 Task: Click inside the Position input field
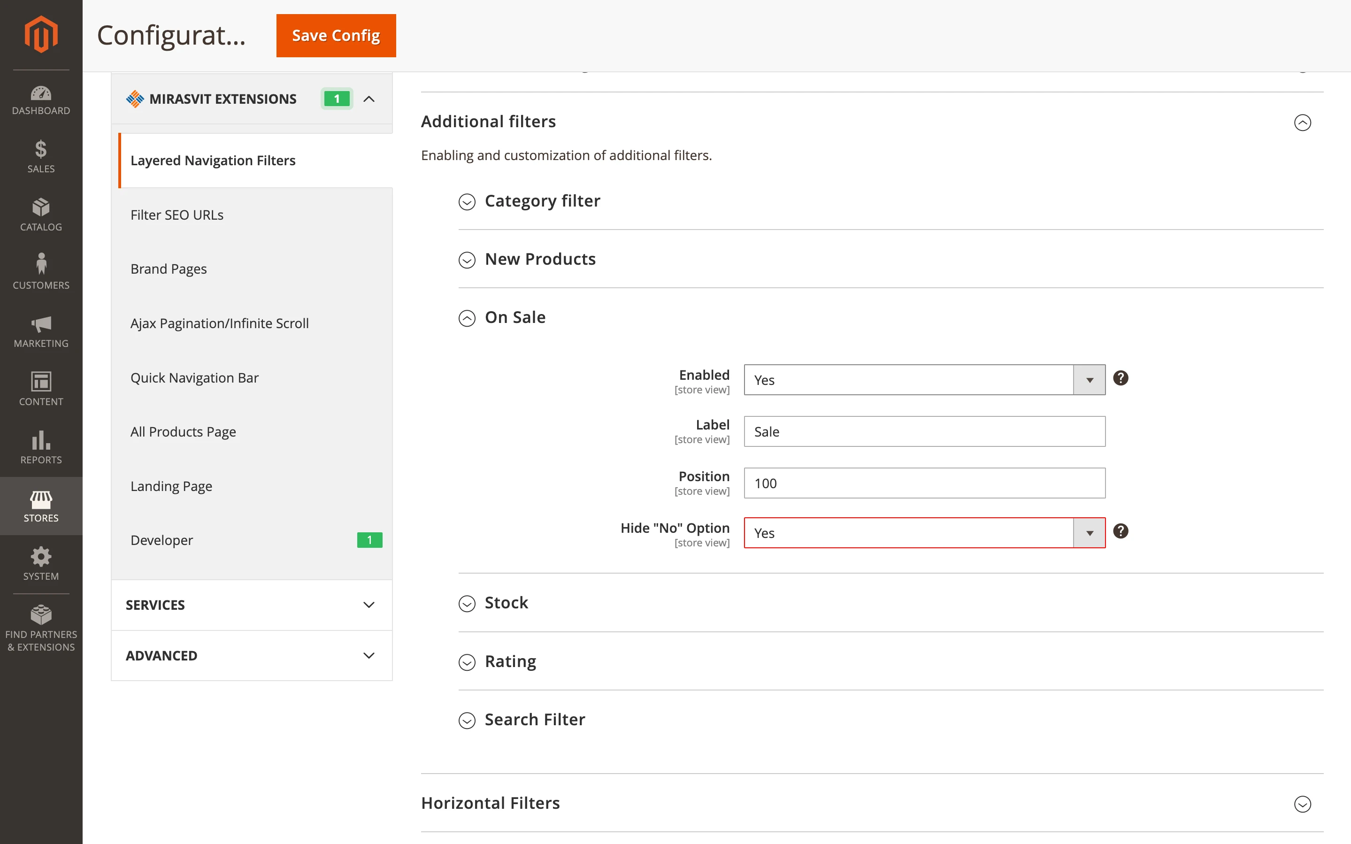point(923,483)
